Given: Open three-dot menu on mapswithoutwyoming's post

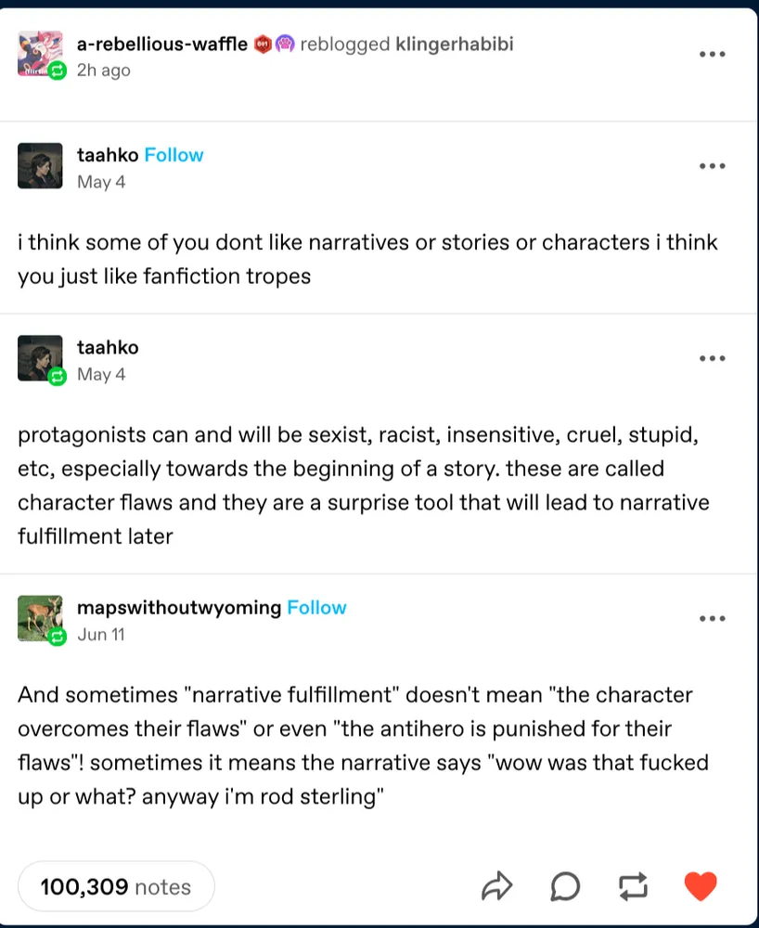Looking at the screenshot, I should click(x=712, y=619).
